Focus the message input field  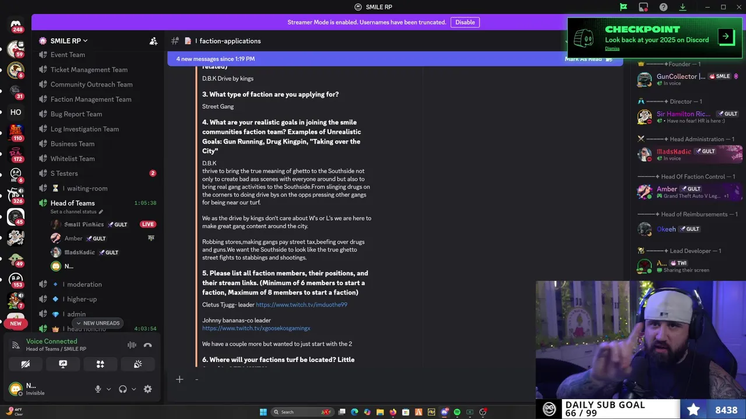click(361, 379)
